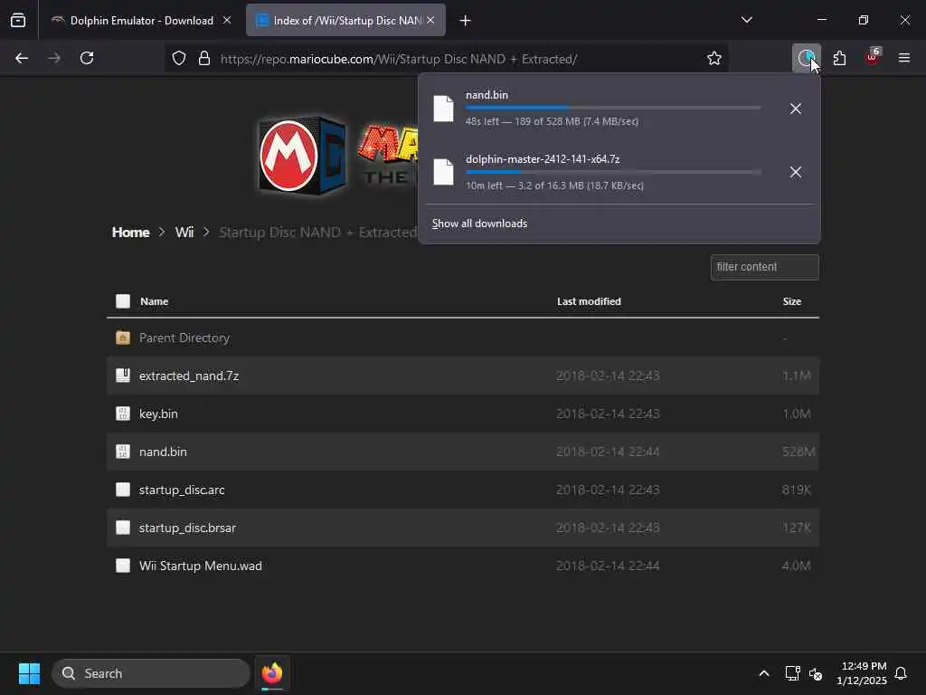The height and width of the screenshot is (695, 926).
Task: Toggle the select-all checkbox by Name
Action: [123, 301]
